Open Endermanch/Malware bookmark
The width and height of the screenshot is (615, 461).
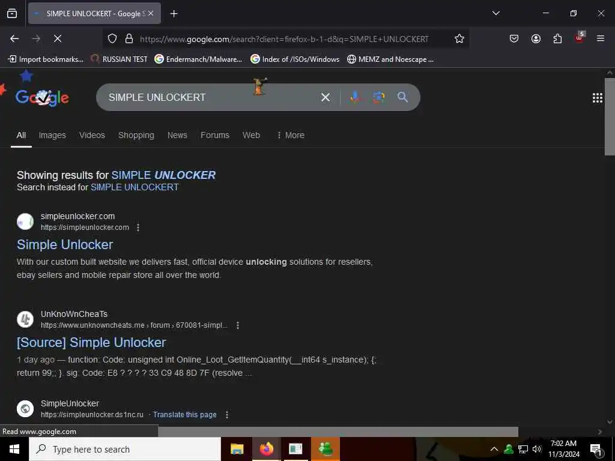tap(198, 59)
